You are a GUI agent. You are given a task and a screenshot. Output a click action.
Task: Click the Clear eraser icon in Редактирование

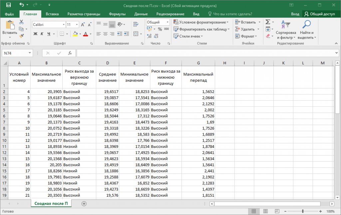click(268, 36)
